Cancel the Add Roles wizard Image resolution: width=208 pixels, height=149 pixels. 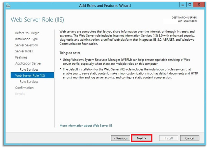pos(189,138)
